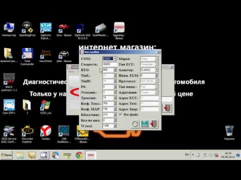Click the circular refresh icon in settings

(135, 124)
